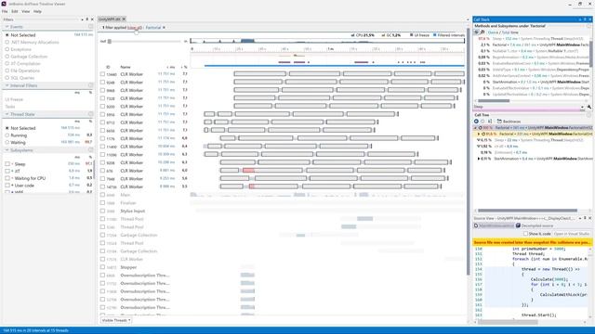
Task: Check the Waiting for CPU subsystem checkbox
Action: [x=7, y=178]
